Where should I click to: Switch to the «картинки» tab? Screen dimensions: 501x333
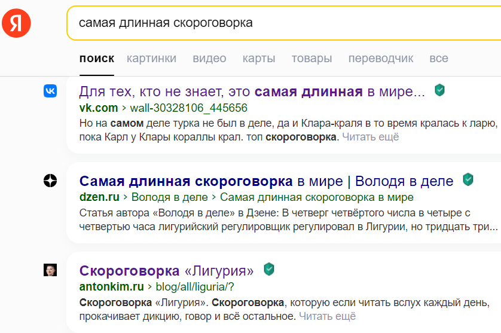coord(151,59)
